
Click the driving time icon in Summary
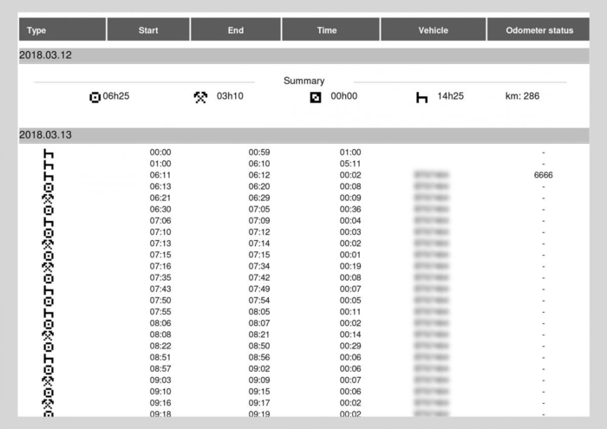95,96
